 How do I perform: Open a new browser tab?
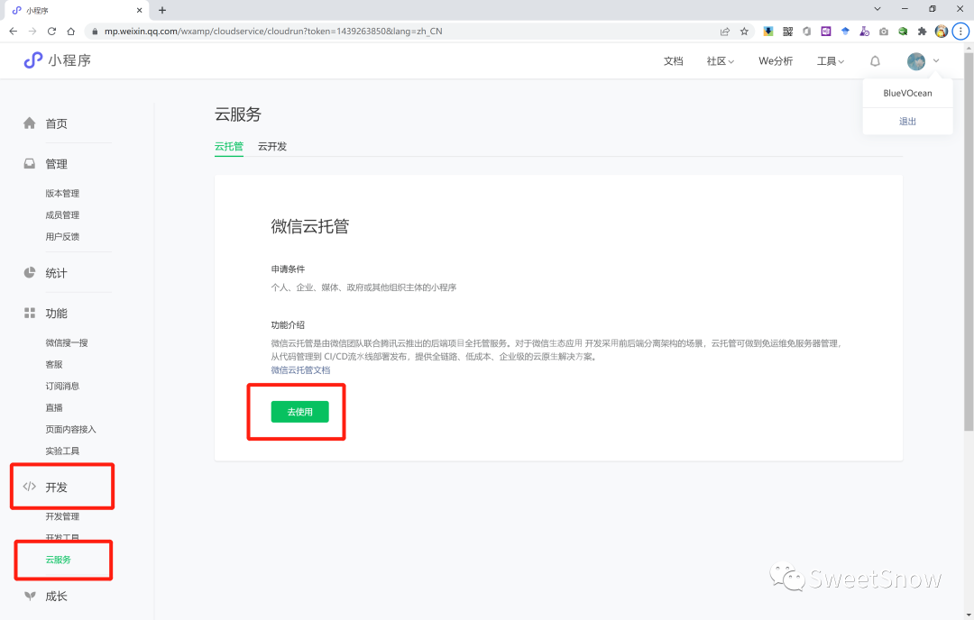click(x=162, y=10)
